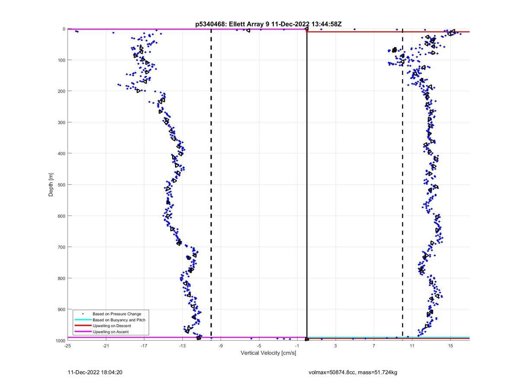Click the y-axis tick label '400'
Image resolution: width=519 pixels, height=383 pixels.
click(61, 154)
